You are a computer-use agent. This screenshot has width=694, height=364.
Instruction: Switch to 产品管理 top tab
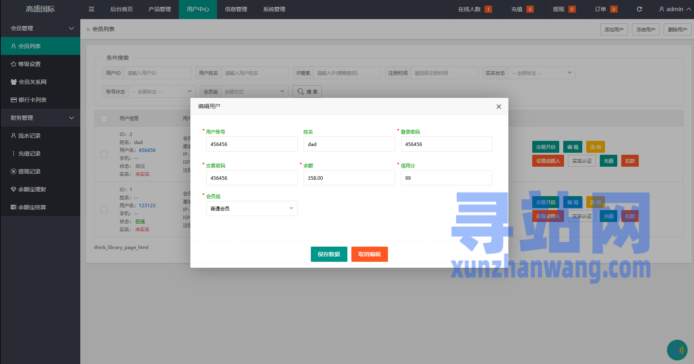159,9
